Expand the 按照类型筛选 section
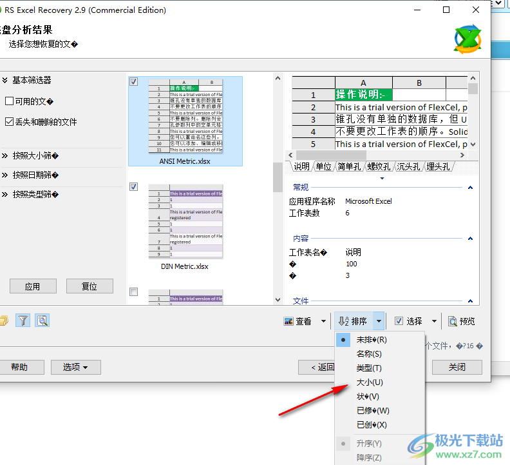 click(x=5, y=195)
